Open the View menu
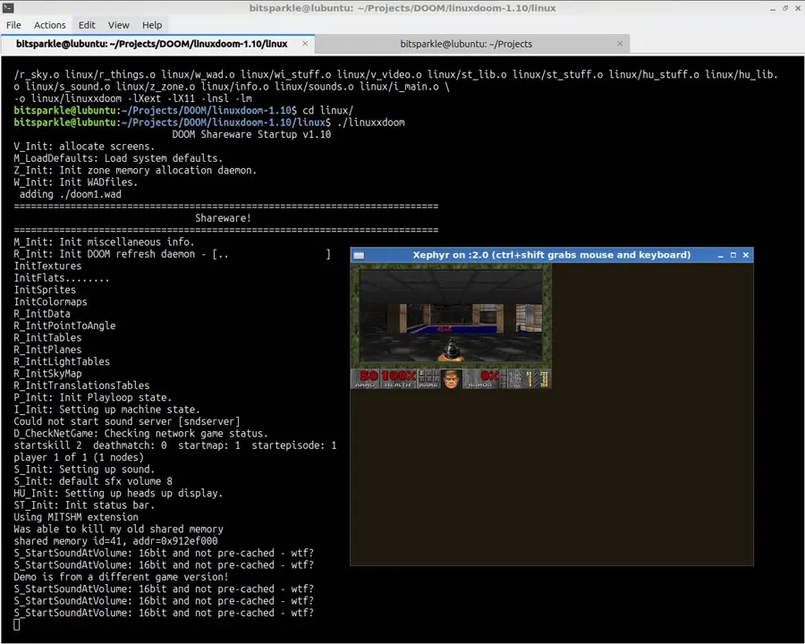Screen dimensions: 805x644 (118, 25)
